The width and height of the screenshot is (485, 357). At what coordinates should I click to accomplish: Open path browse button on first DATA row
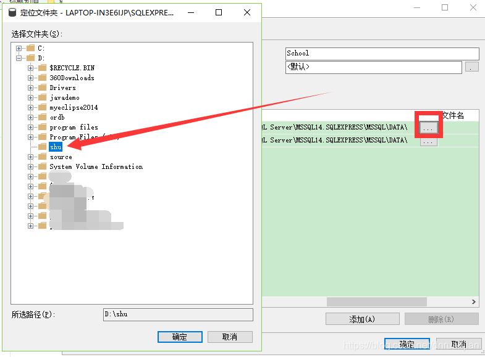[x=428, y=128]
